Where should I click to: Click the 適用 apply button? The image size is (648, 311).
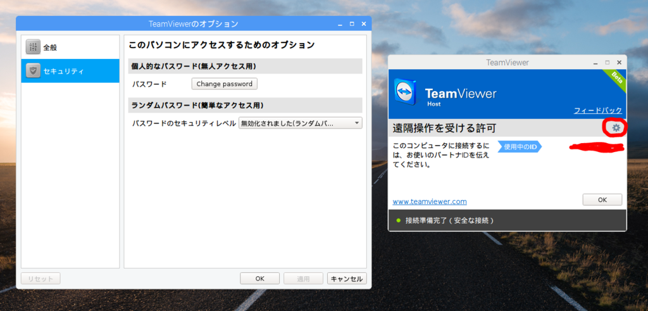(303, 279)
